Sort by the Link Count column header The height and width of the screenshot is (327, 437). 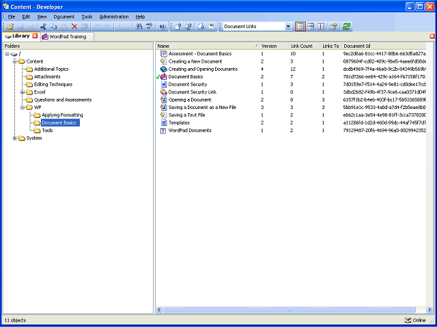(305, 46)
